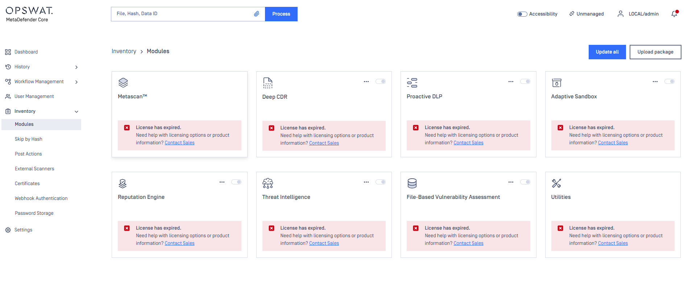Click the red error icon in Utilities card
Screen dimensions: 684x294
click(x=560, y=228)
